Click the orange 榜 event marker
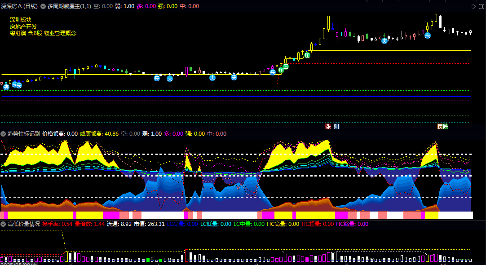 [440, 127]
